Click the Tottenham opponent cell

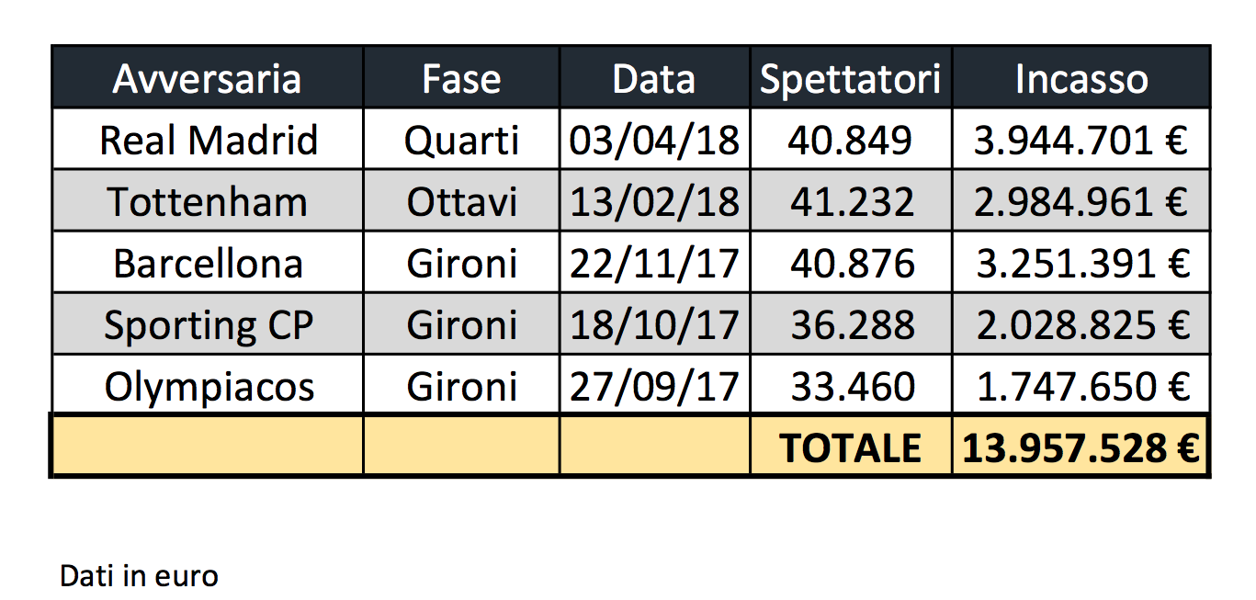pyautogui.click(x=208, y=201)
